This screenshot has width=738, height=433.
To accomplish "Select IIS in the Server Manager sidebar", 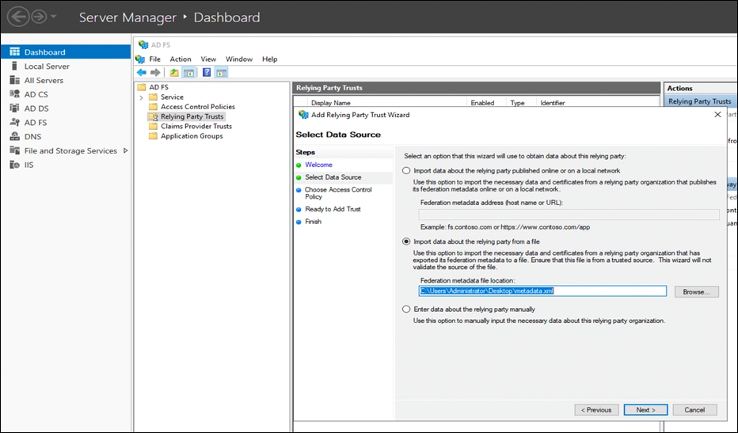I will click(29, 165).
